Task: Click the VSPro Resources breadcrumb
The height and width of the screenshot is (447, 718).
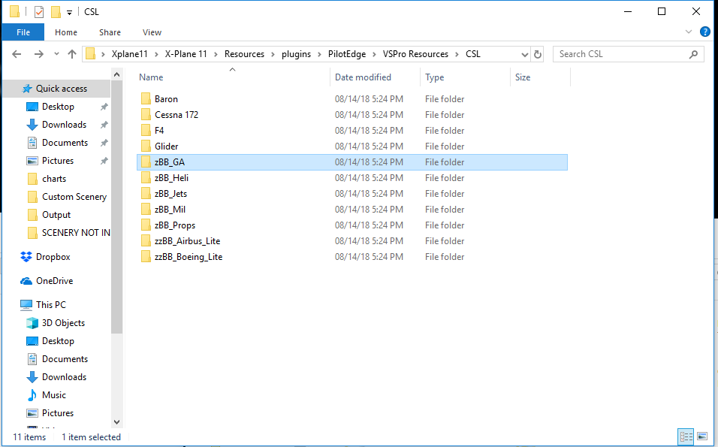Action: click(415, 54)
